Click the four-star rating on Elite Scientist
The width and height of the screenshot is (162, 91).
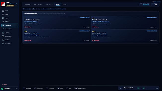(x=94, y=31)
